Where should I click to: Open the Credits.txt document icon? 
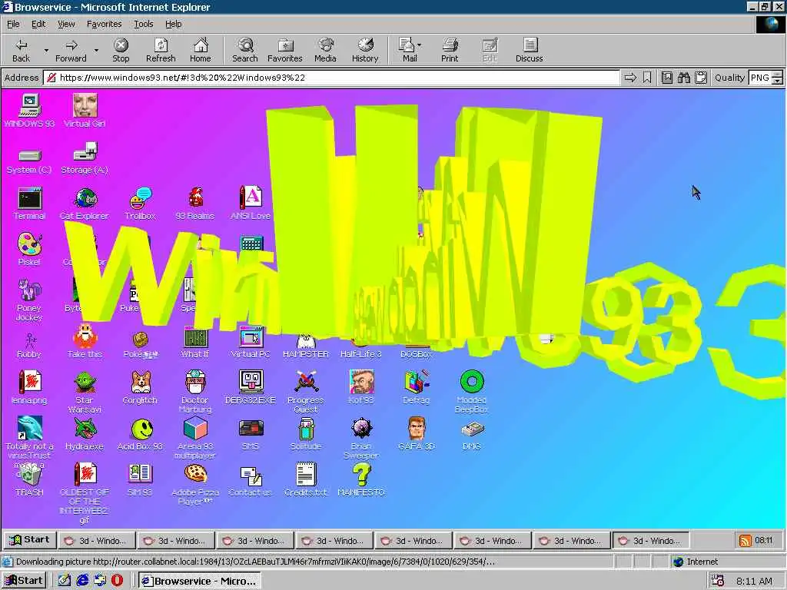coord(306,479)
